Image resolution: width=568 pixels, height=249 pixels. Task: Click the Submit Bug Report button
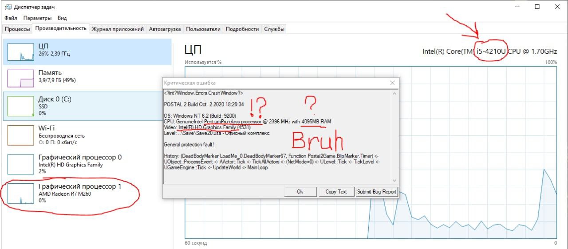point(376,192)
